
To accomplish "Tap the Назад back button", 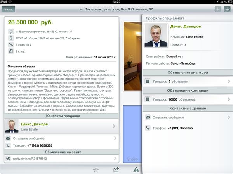I will [x=8, y=9].
